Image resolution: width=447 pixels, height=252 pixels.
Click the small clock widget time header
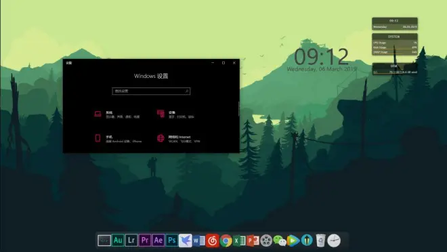(x=394, y=21)
